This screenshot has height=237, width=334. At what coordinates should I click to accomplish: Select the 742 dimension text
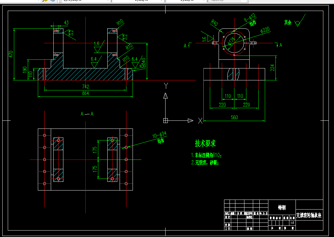(86, 87)
